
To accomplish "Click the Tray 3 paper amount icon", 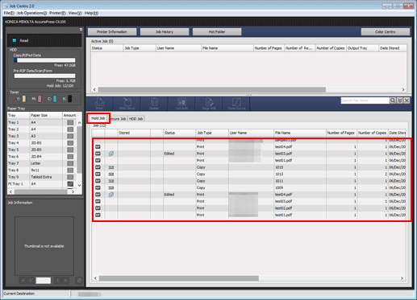I will 70,136.
